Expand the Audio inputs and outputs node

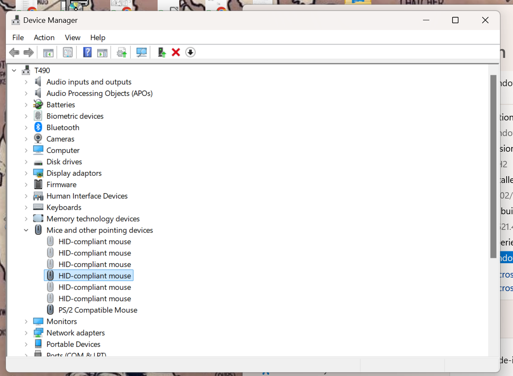click(x=26, y=82)
